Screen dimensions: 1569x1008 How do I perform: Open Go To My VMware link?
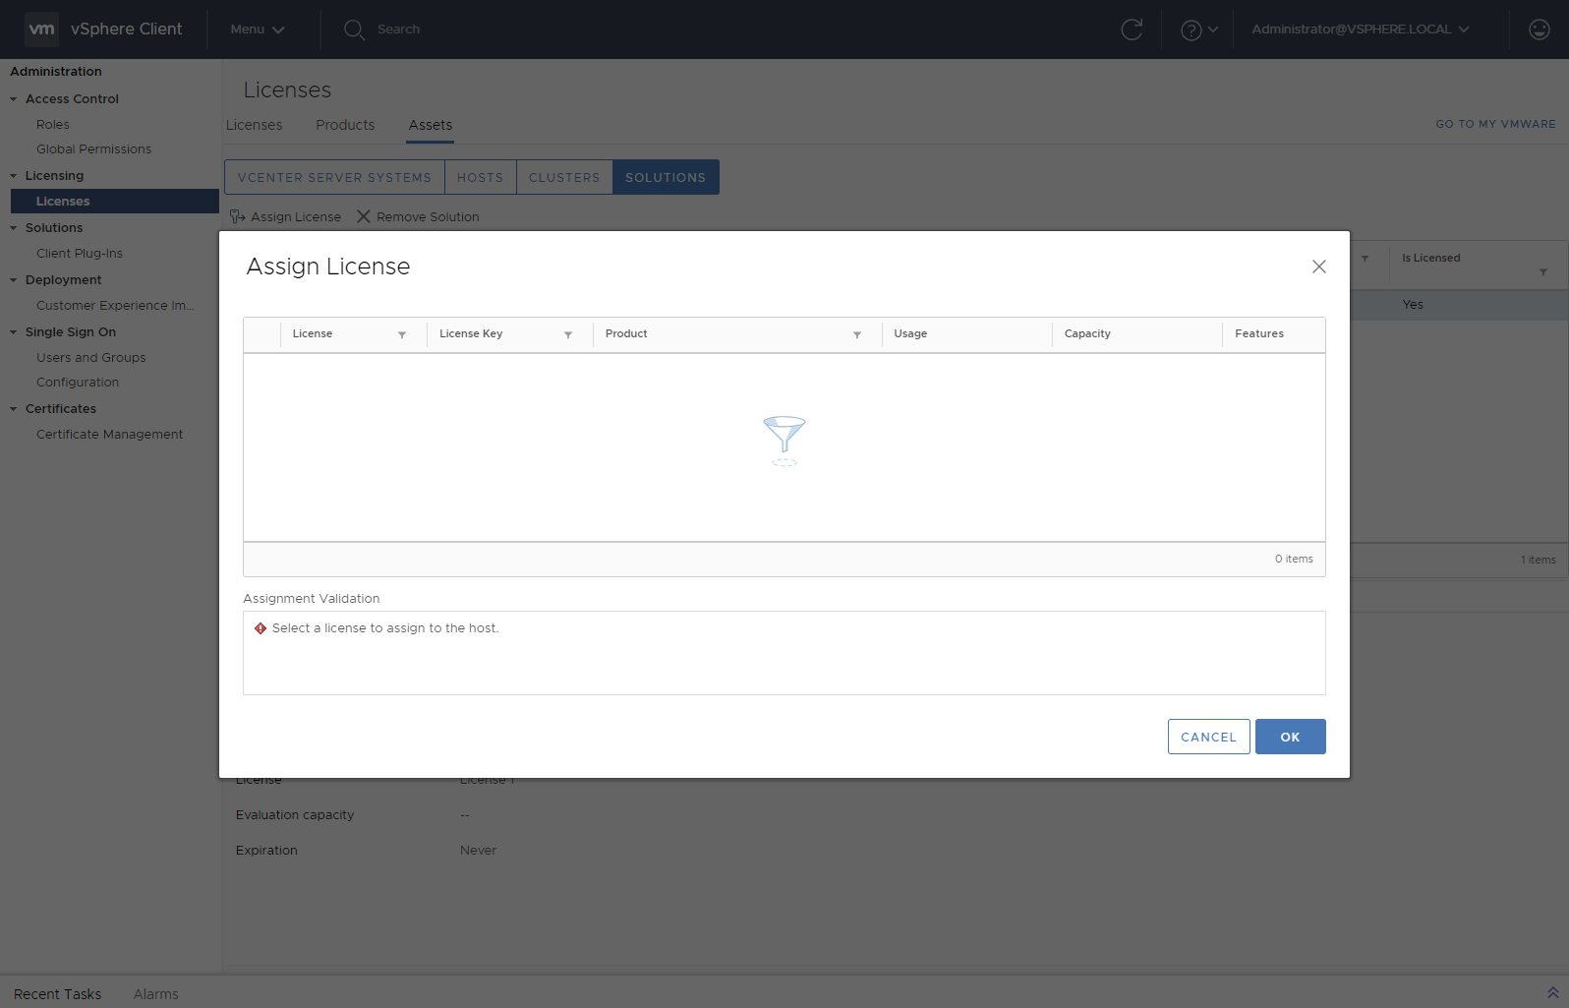[x=1494, y=124]
